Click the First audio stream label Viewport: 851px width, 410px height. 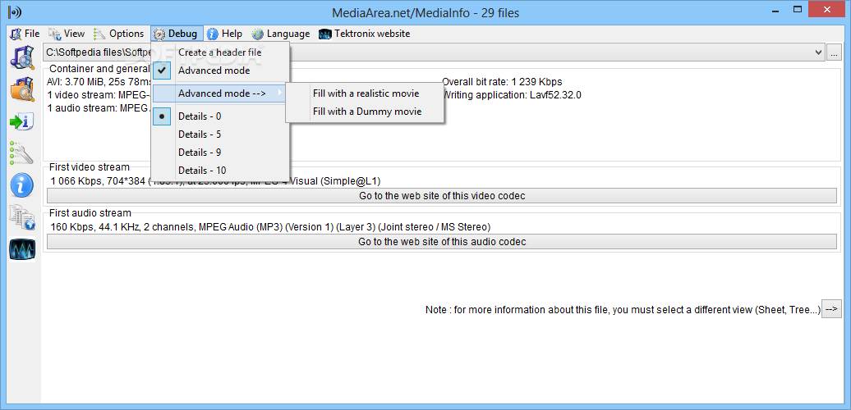click(x=90, y=213)
